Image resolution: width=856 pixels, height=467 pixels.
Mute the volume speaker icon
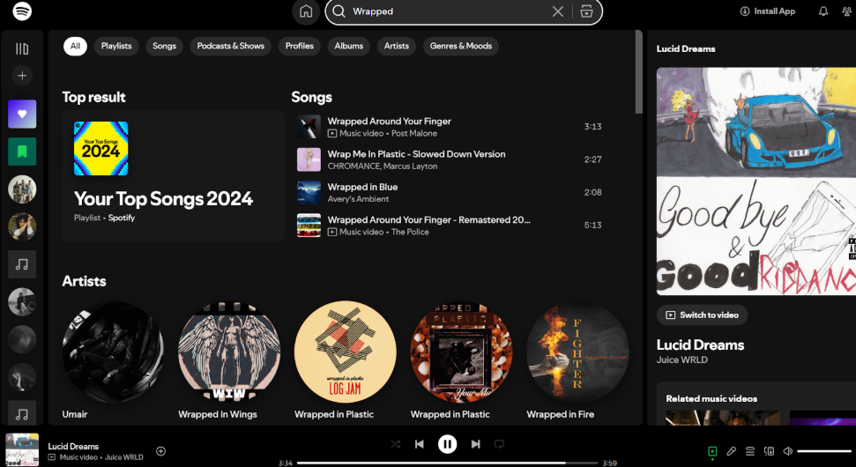pos(787,451)
